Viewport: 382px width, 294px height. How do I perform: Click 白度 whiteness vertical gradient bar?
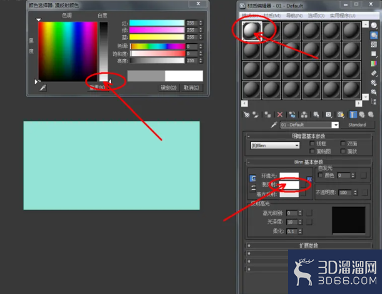click(103, 51)
